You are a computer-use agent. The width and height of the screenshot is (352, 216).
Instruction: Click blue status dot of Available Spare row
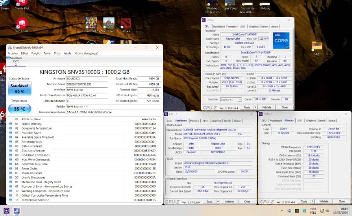coord(10,133)
